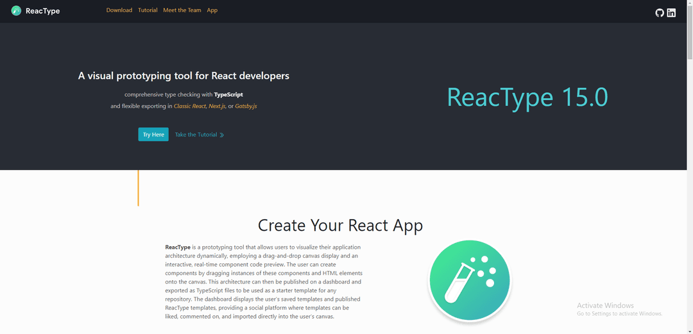Image resolution: width=693 pixels, height=334 pixels.
Task: Click the Try Here button
Action: (153, 135)
